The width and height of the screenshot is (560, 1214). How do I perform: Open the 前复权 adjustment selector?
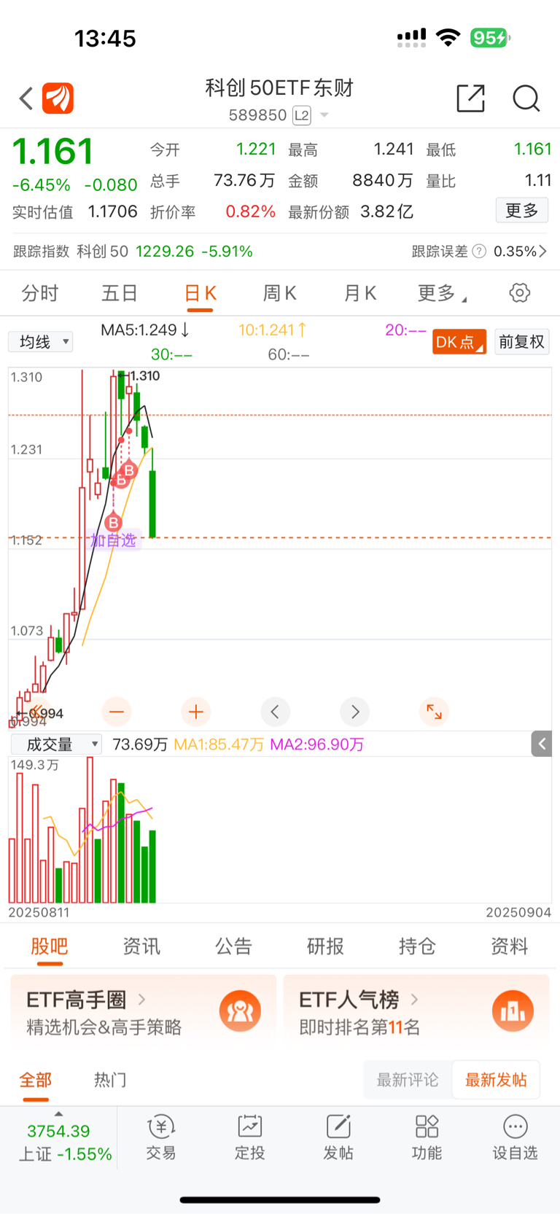[x=522, y=342]
